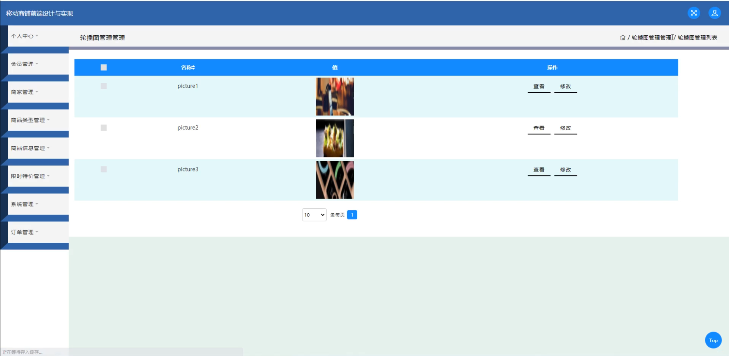This screenshot has height=356, width=729.
Task: Expand the 个人中心 sidebar menu
Action: (38, 36)
